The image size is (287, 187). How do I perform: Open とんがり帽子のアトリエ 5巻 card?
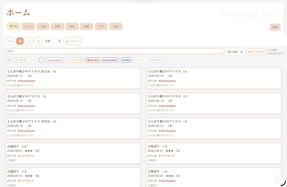214,79
